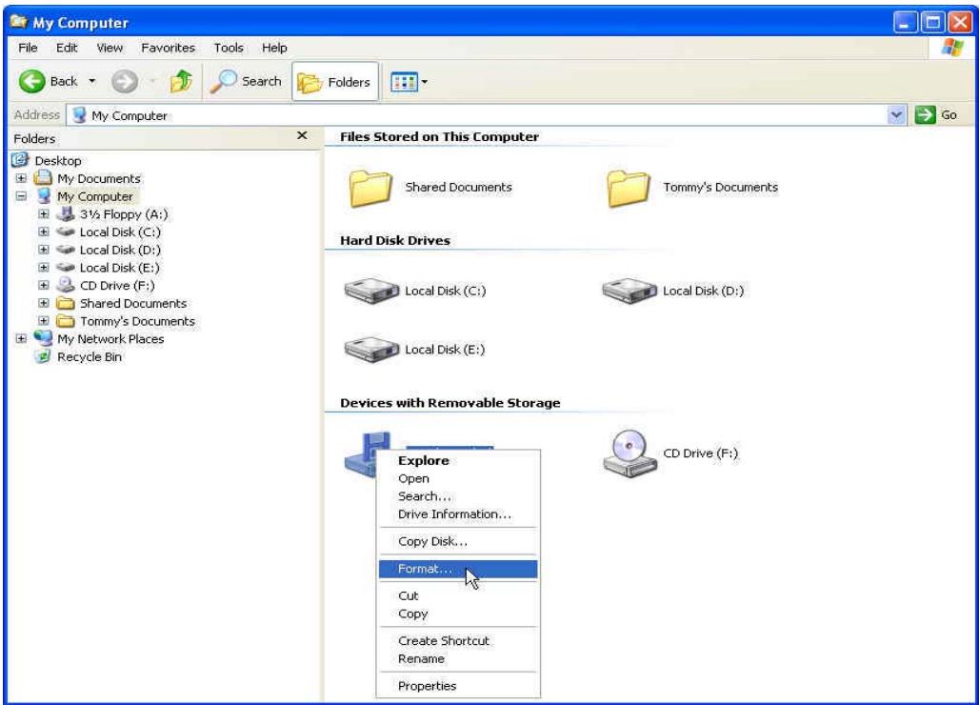Screen dimensions: 979x705
Task: Open the Tools menu
Action: click(x=229, y=48)
